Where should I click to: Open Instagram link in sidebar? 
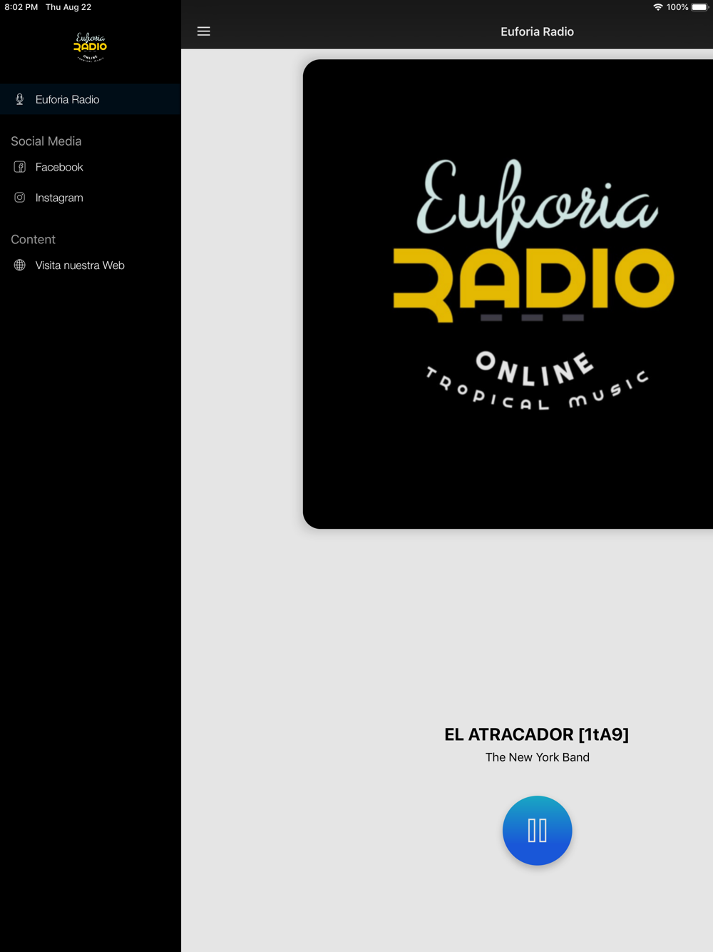91,198
